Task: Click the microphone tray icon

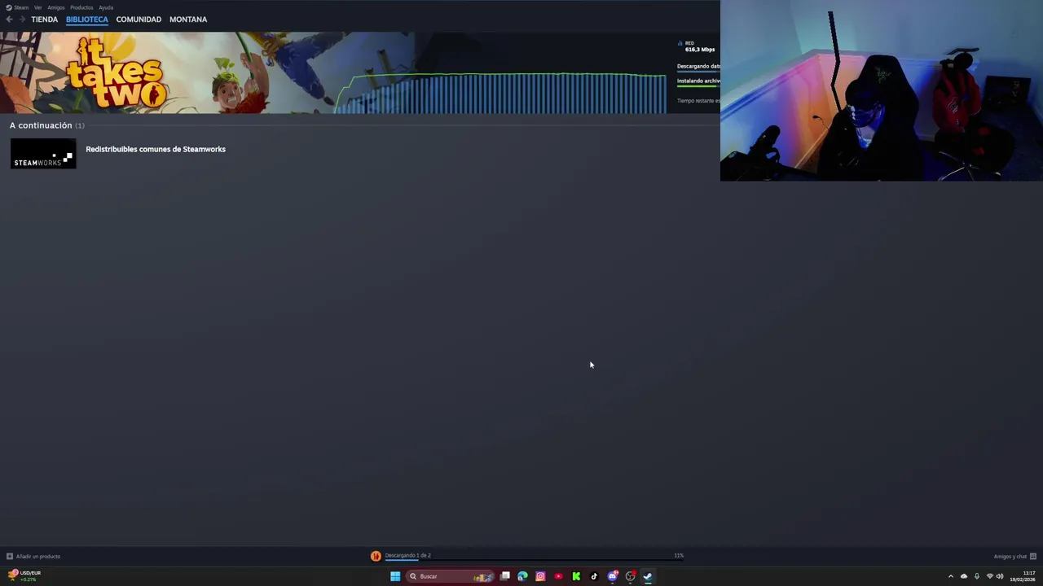Action: [x=977, y=576]
